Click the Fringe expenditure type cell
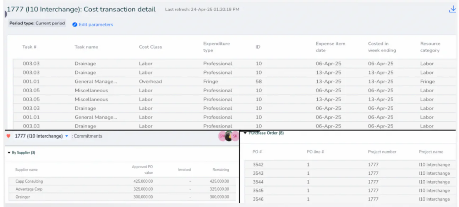Viewport: 459px width, 207px height. click(211, 81)
